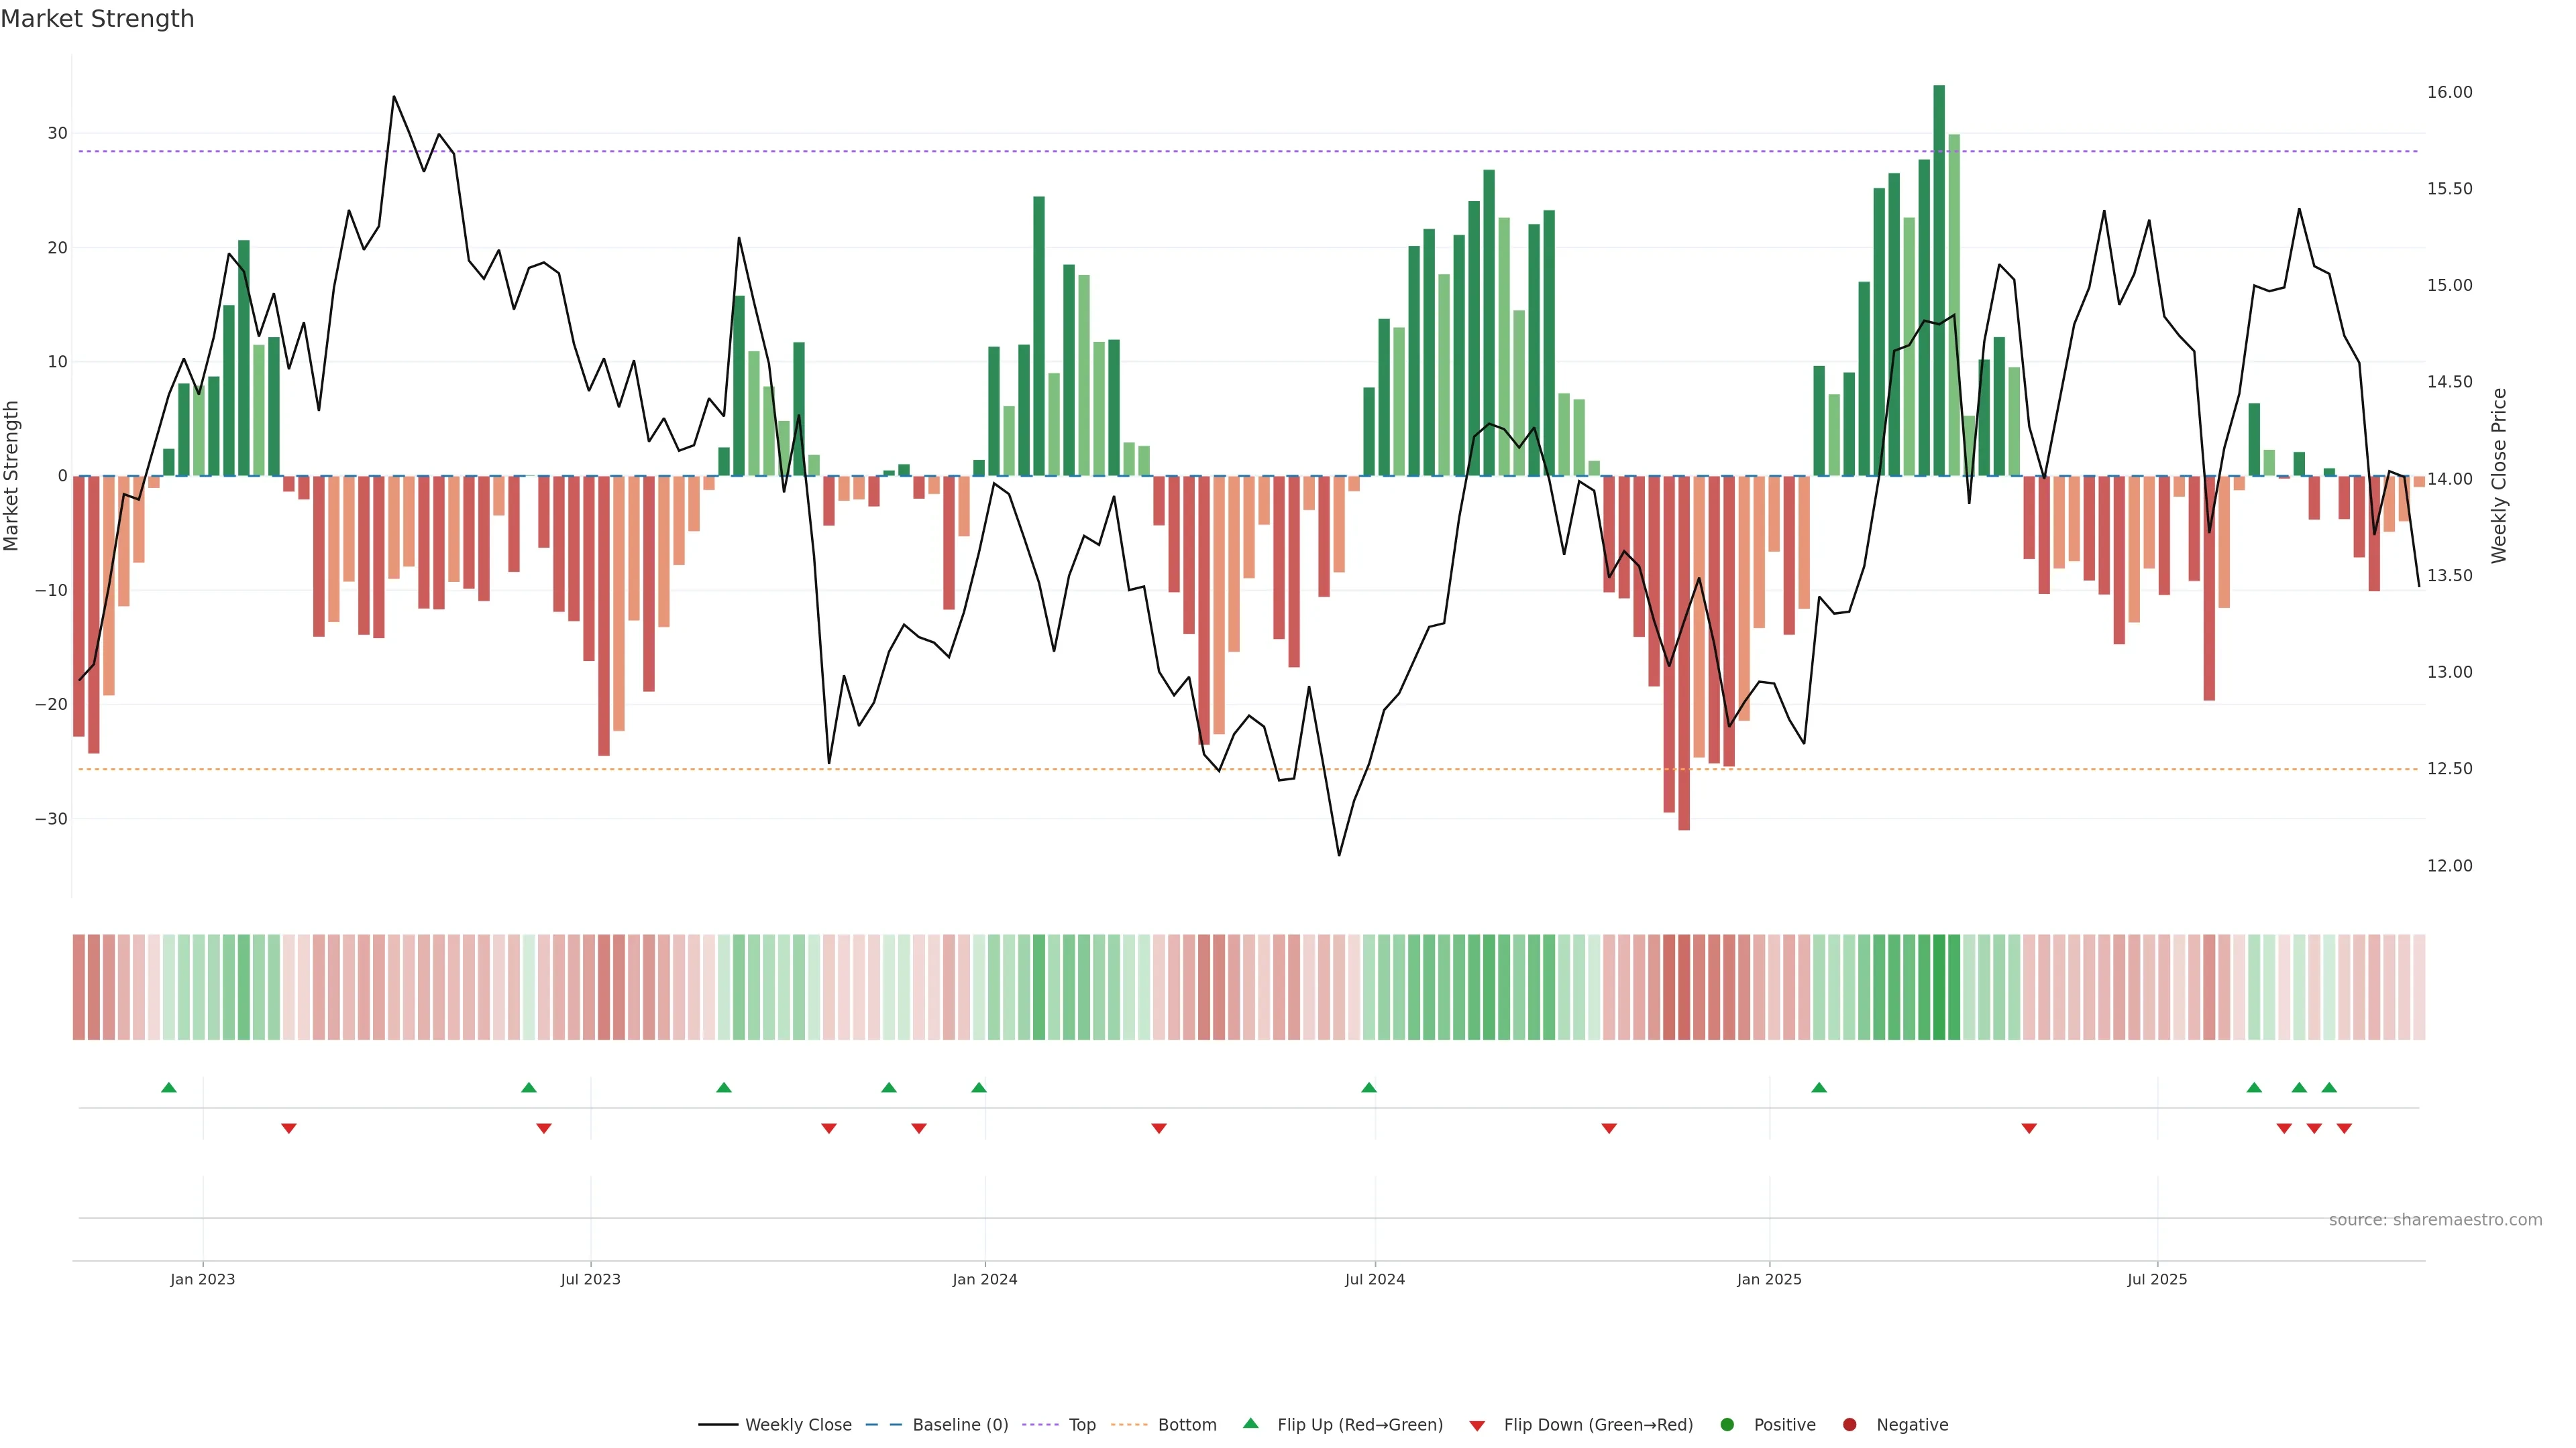Click the flip-up triangle just before Jul 2024
The width and height of the screenshot is (2576, 1448).
1369,1087
